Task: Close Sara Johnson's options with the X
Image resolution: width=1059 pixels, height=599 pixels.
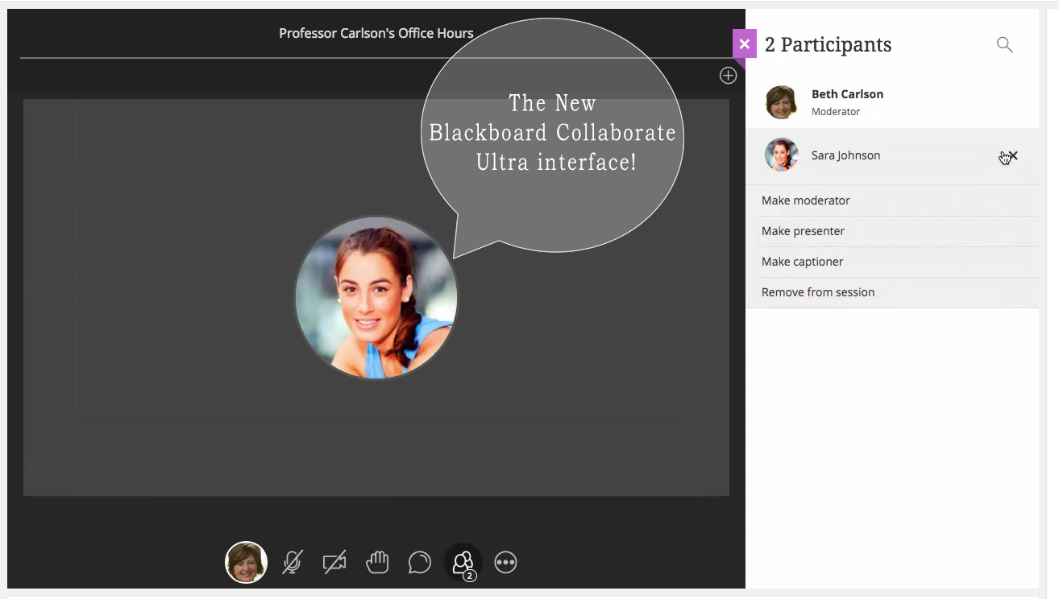Action: click(x=1013, y=156)
